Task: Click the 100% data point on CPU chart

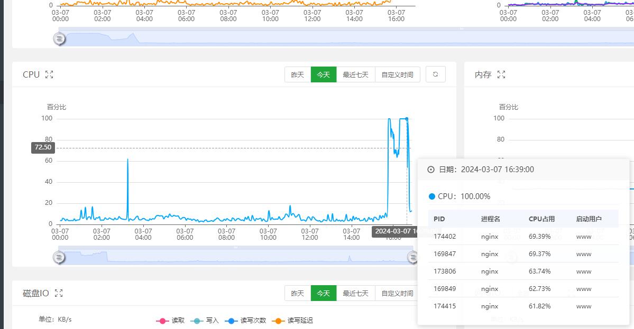Action: 407,119
